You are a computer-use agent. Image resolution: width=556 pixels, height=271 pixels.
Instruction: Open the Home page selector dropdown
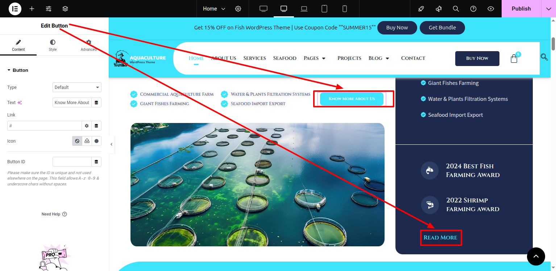[214, 9]
